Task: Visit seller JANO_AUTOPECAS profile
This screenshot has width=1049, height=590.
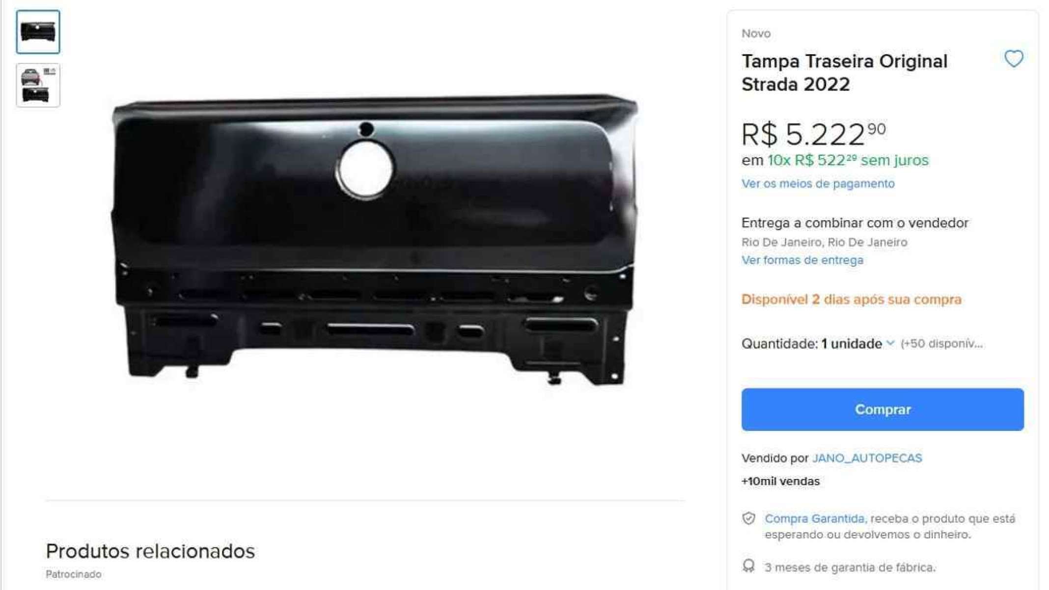Action: pyautogui.click(x=867, y=458)
